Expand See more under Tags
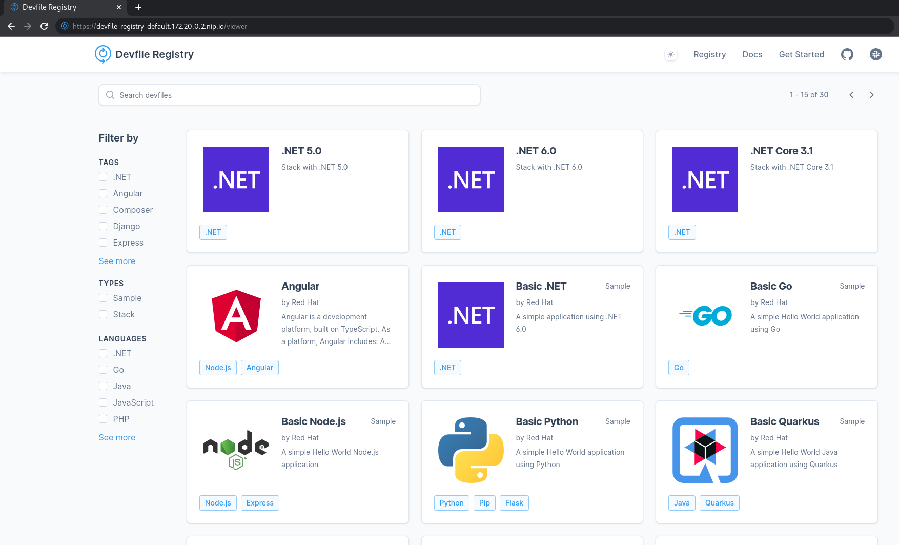This screenshot has width=899, height=545. (x=117, y=261)
